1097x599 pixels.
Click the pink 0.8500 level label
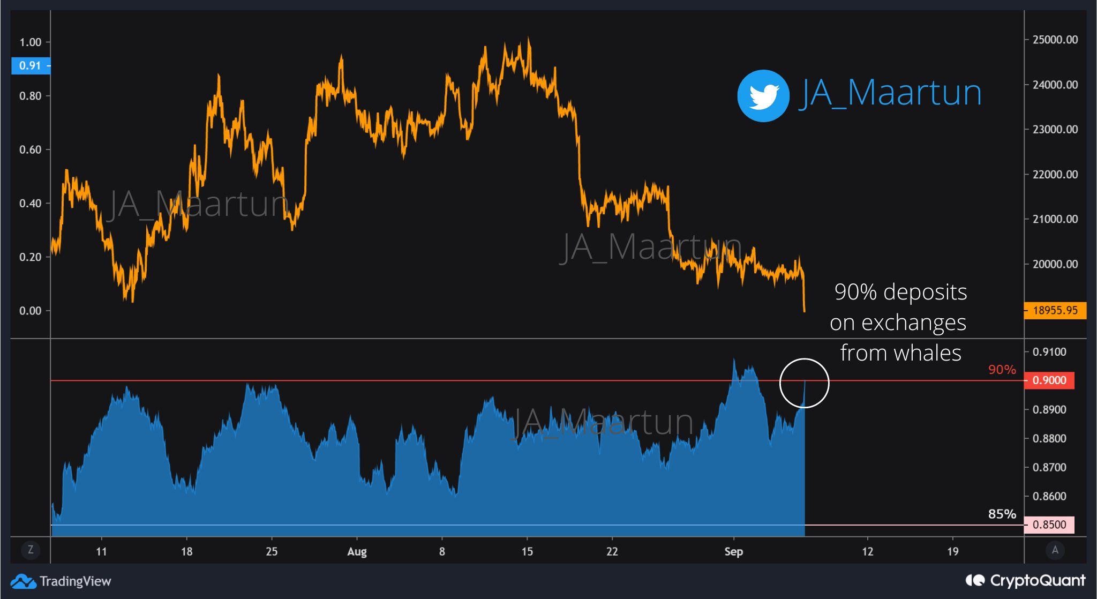pos(1049,525)
